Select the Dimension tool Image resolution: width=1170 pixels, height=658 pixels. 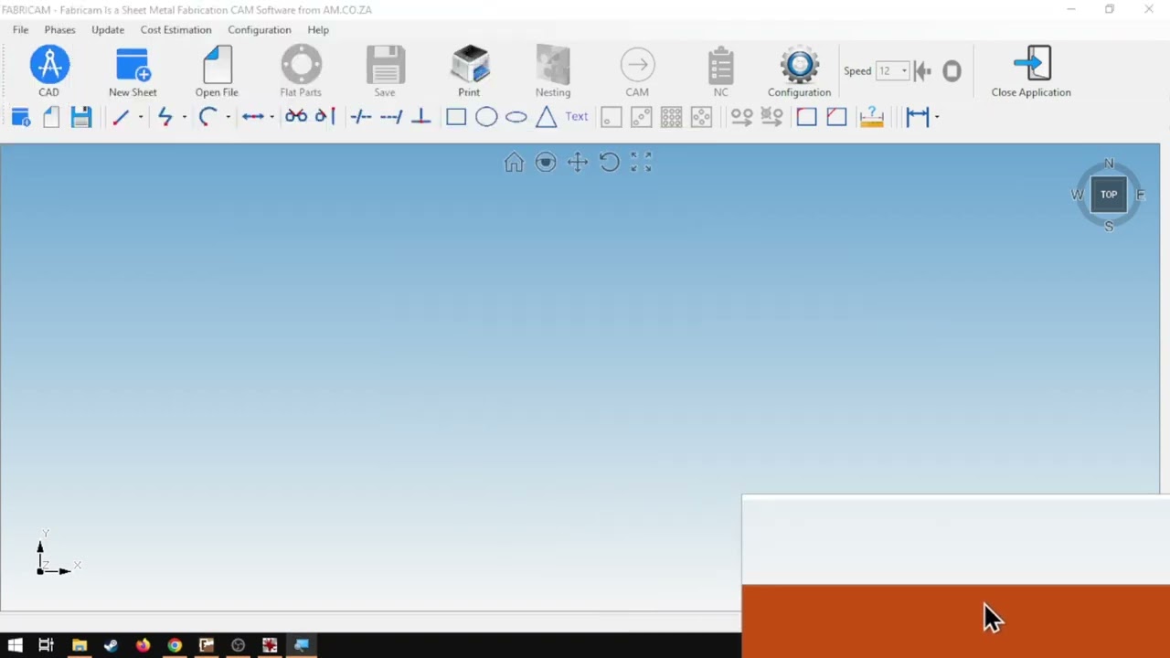(918, 117)
